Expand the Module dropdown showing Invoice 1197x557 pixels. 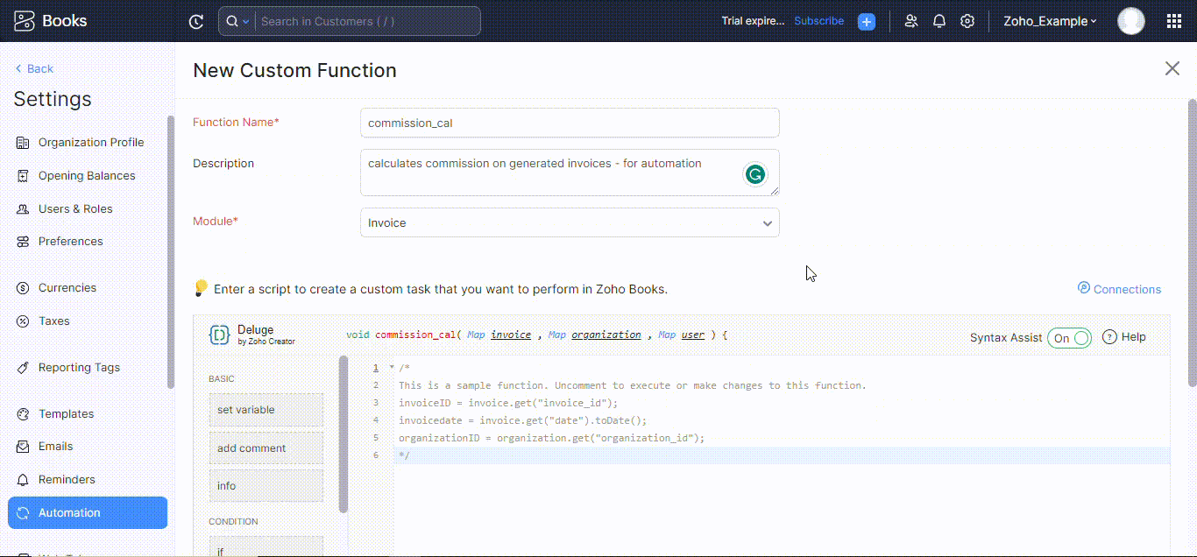click(570, 222)
